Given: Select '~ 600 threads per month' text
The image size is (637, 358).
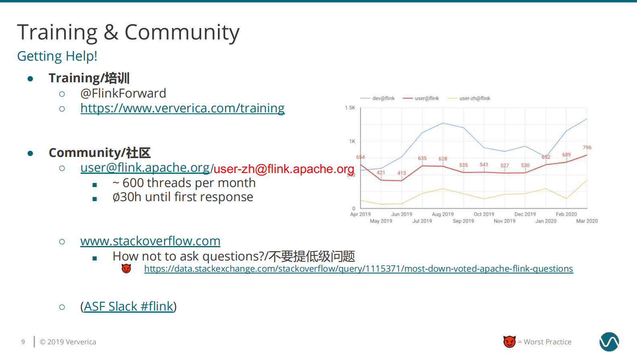Looking at the screenshot, I should [184, 183].
